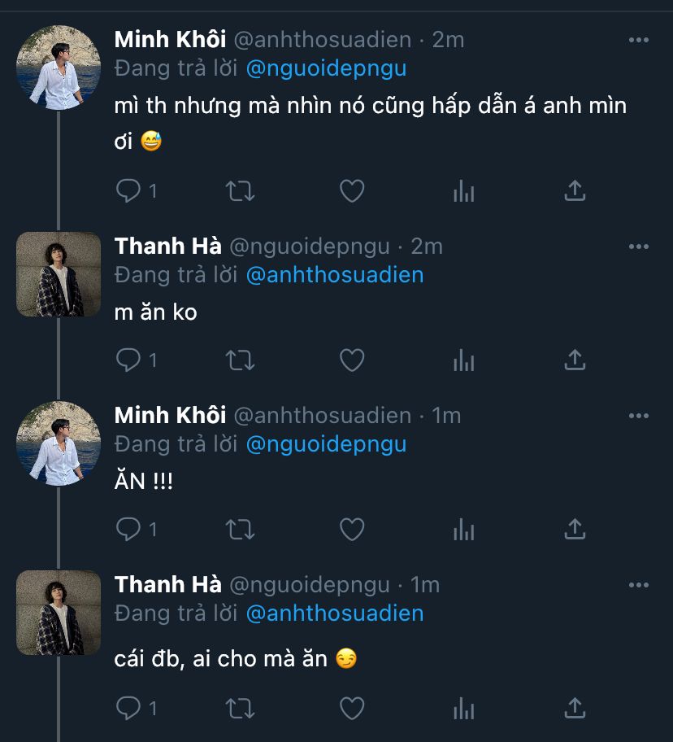Reply to the "m ăn ko" tweet

coord(128,360)
